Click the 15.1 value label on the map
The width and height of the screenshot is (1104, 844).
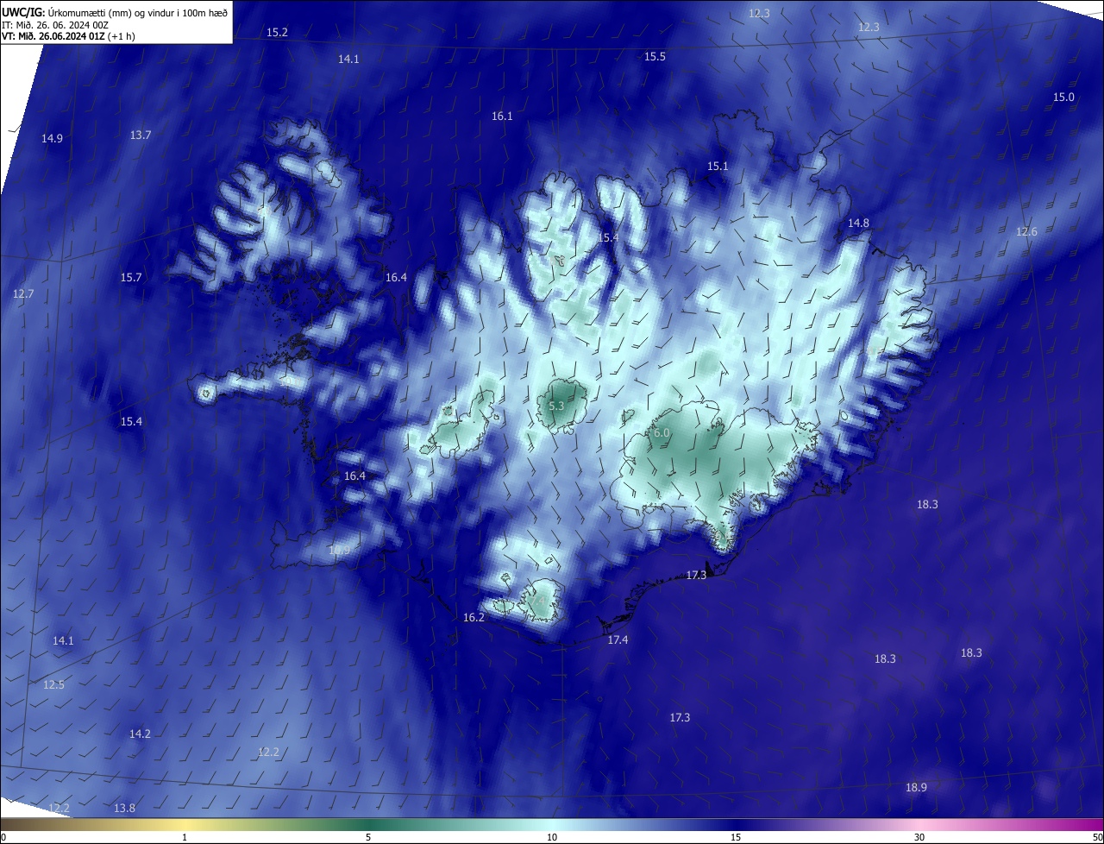(x=718, y=166)
